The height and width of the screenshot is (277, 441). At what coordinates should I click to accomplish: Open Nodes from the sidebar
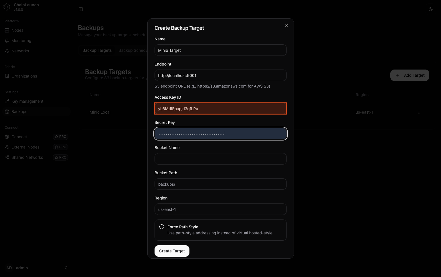17,30
